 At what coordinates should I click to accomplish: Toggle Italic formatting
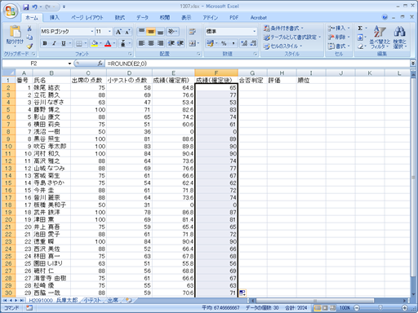[54, 43]
